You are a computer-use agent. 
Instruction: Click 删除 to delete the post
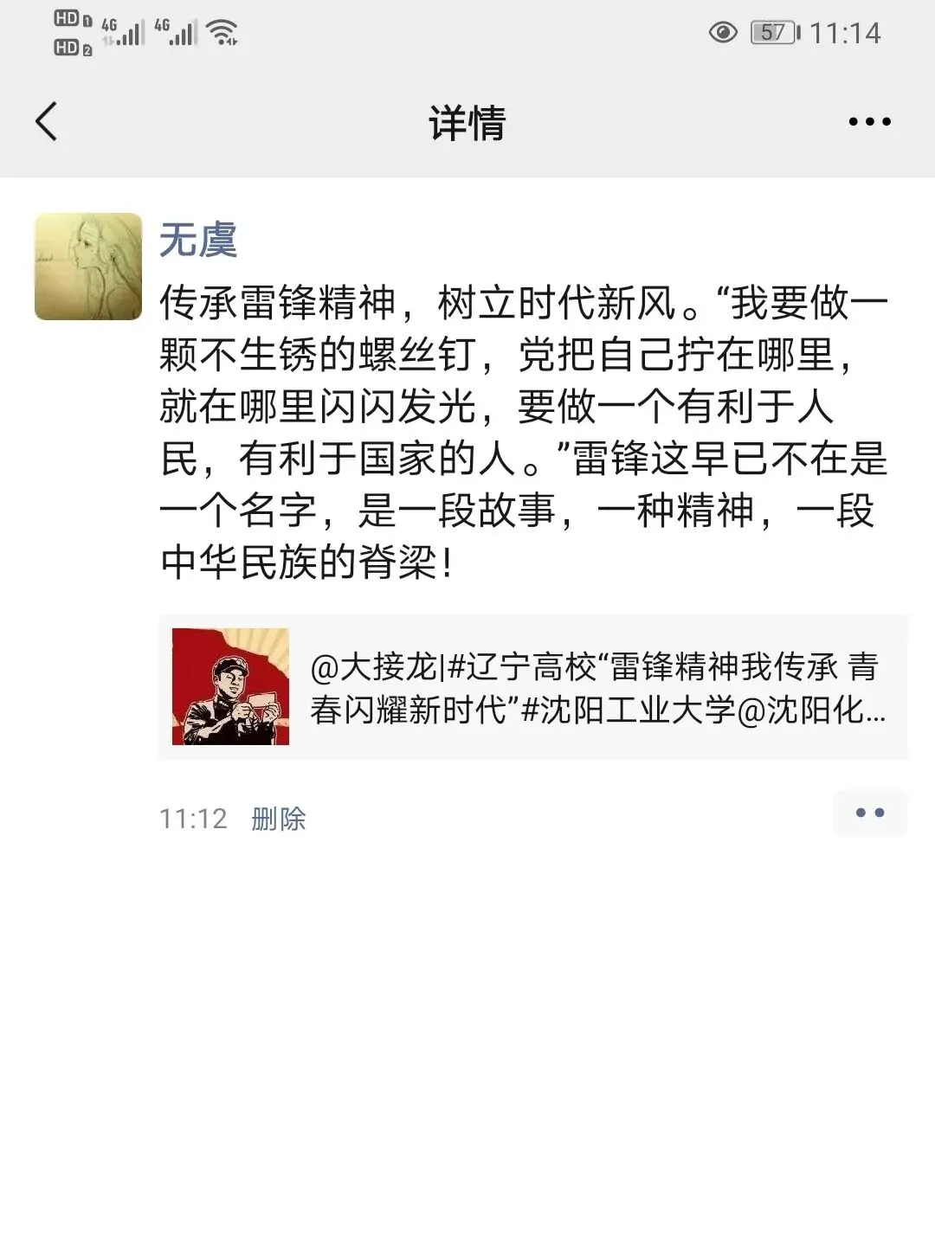pos(279,819)
